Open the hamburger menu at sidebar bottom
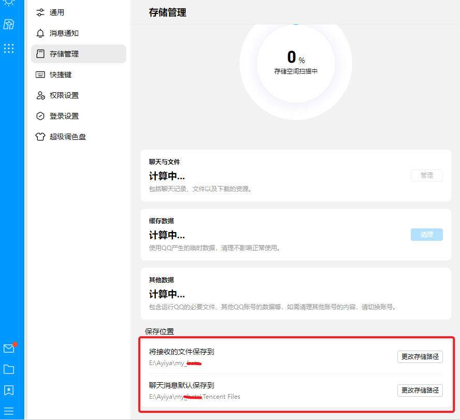 [9, 411]
